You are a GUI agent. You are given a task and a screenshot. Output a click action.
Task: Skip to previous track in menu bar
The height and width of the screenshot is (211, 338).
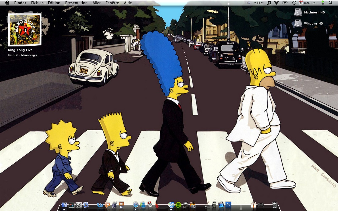click(255, 3)
